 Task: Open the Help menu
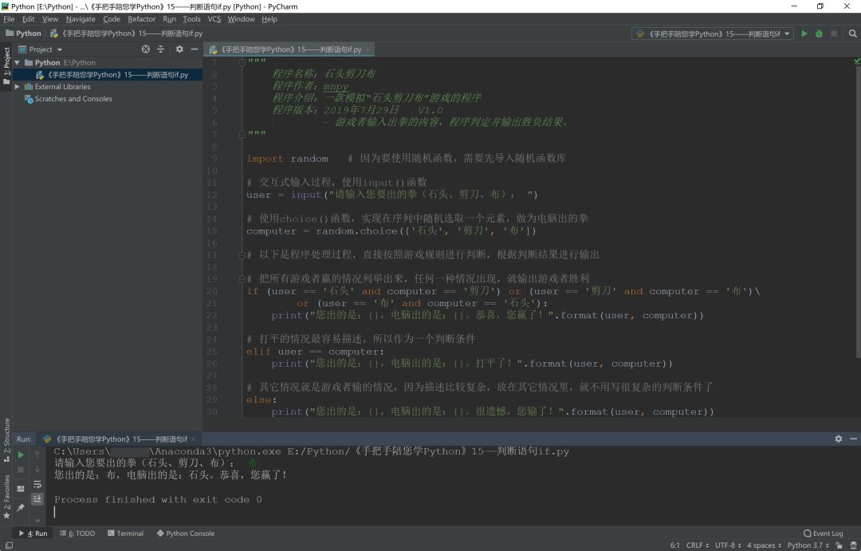tap(269, 19)
